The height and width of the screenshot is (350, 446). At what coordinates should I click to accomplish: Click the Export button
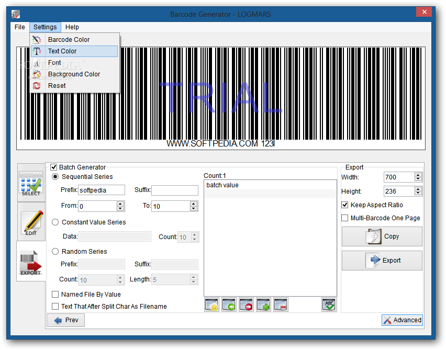tap(382, 261)
